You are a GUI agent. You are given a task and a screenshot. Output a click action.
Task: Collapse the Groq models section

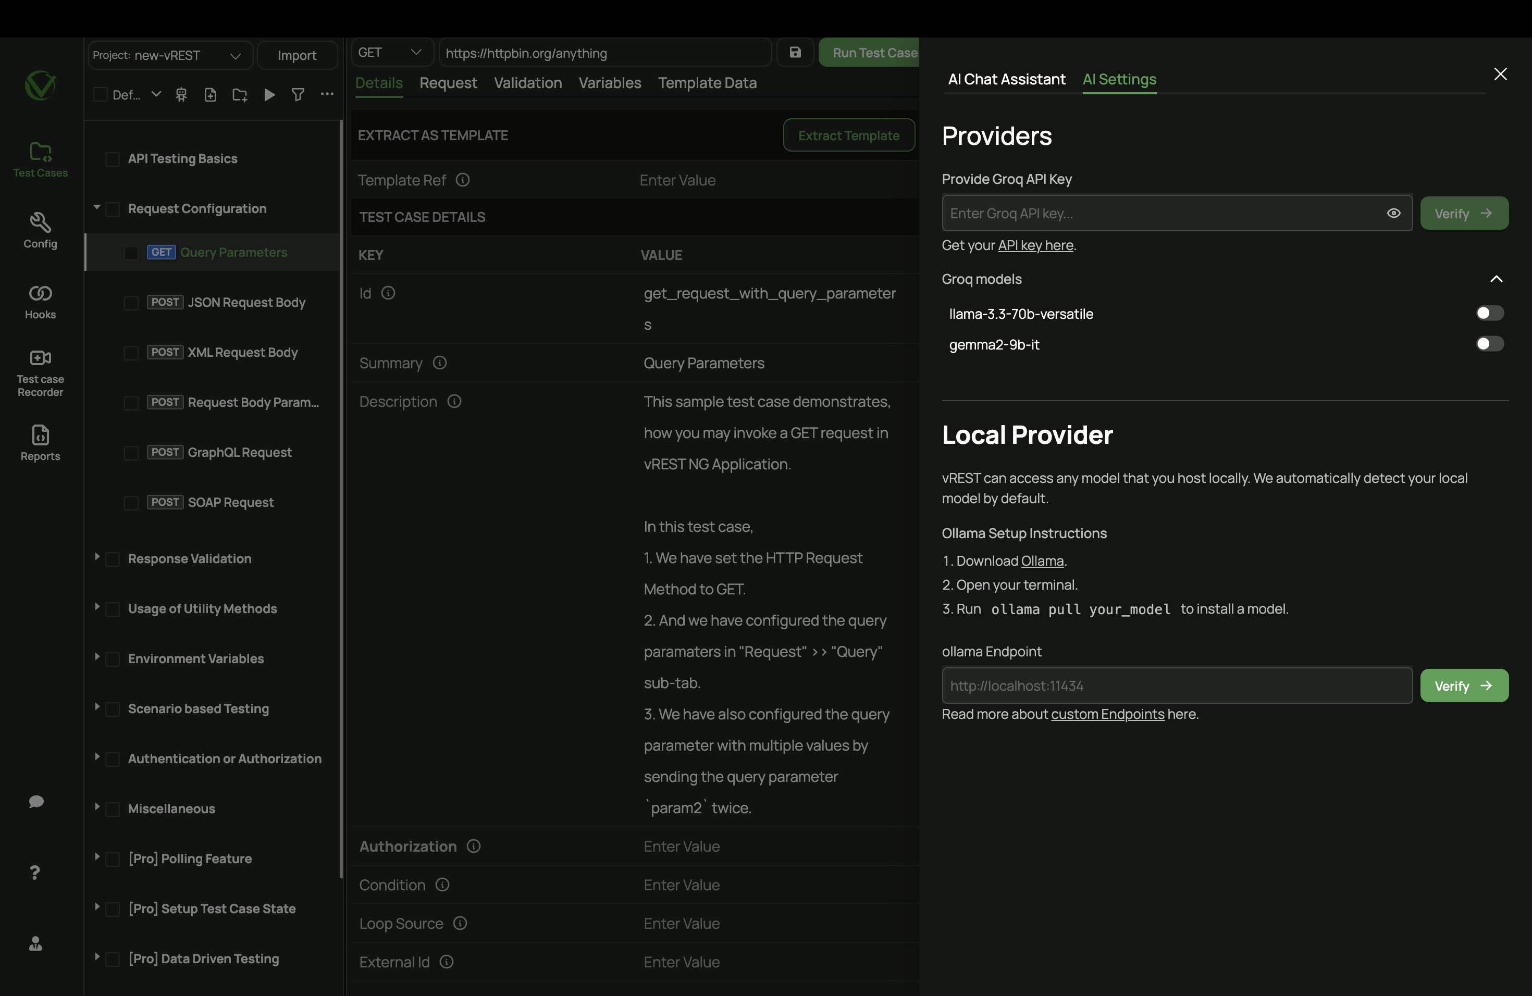[x=1496, y=279]
